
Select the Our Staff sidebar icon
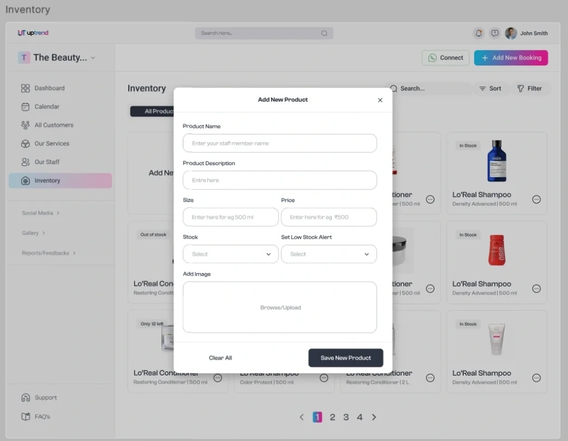pos(26,162)
